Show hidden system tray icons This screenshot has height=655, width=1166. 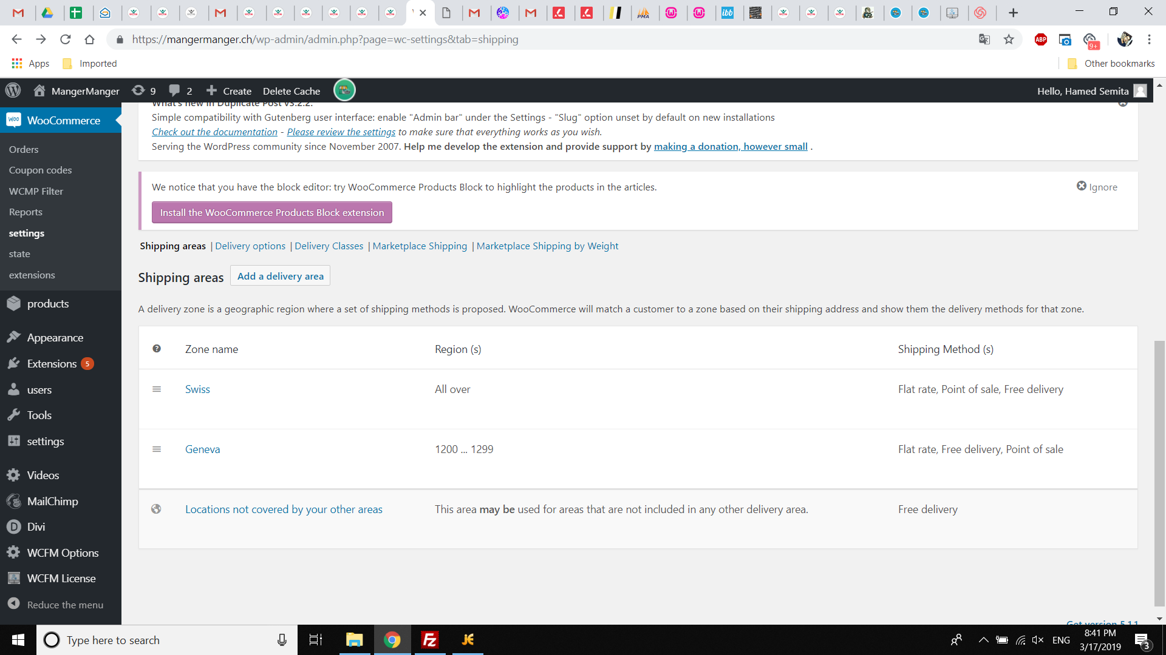[983, 640]
